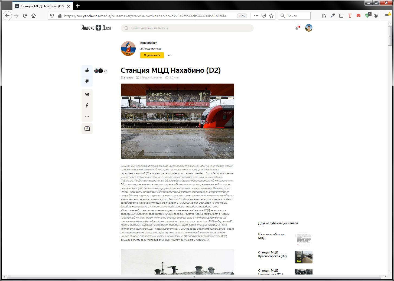394x281 pixels.
Task: Click the red camera screenshot extension
Action: click(359, 16)
